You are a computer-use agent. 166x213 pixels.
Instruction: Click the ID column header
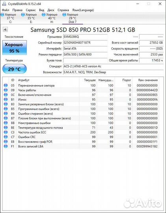click(13, 80)
